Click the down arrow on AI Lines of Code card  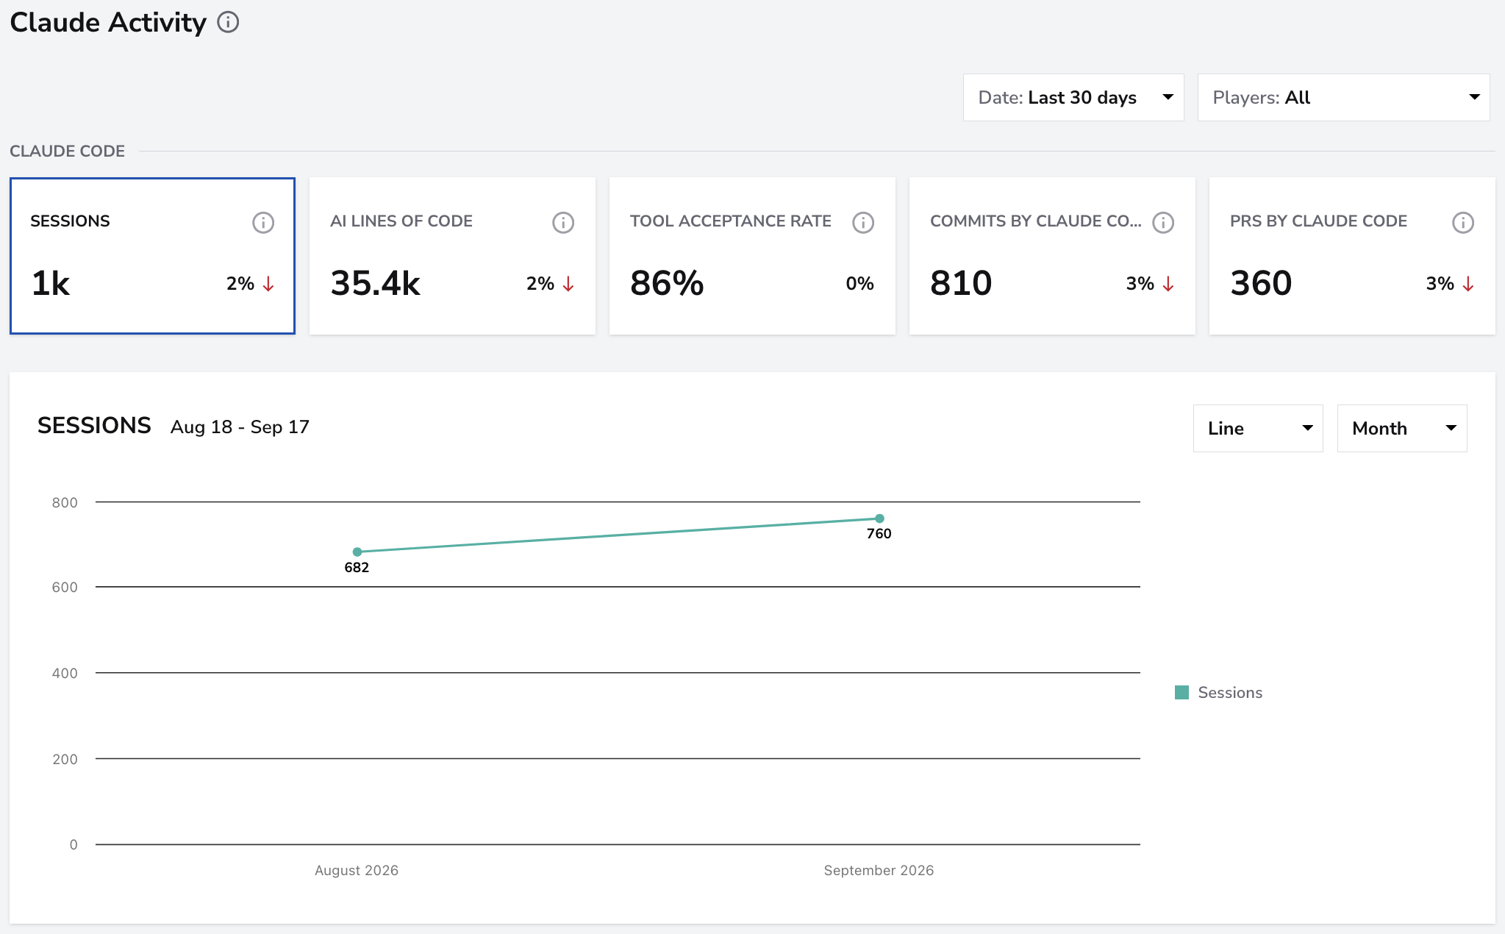coord(568,284)
